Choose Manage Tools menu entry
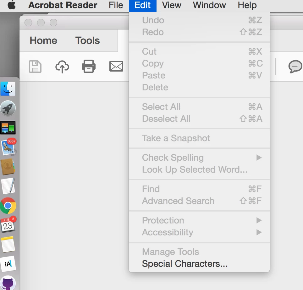This screenshot has width=303, height=290. pos(199,252)
